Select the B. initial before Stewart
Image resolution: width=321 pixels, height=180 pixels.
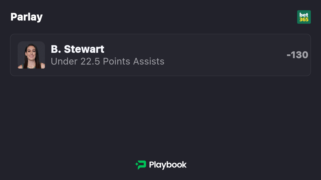[x=56, y=49]
